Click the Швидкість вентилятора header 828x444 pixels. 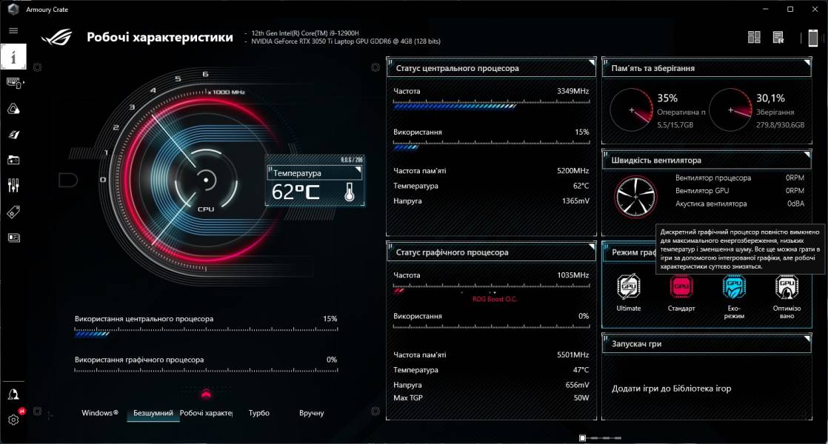click(707, 161)
